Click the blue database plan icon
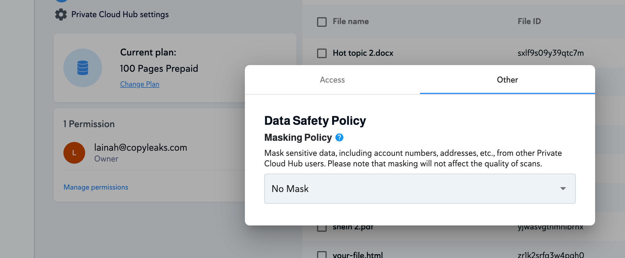This screenshot has height=258, width=625. 83,68
